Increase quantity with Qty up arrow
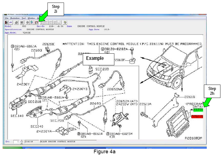 (21, 140)
